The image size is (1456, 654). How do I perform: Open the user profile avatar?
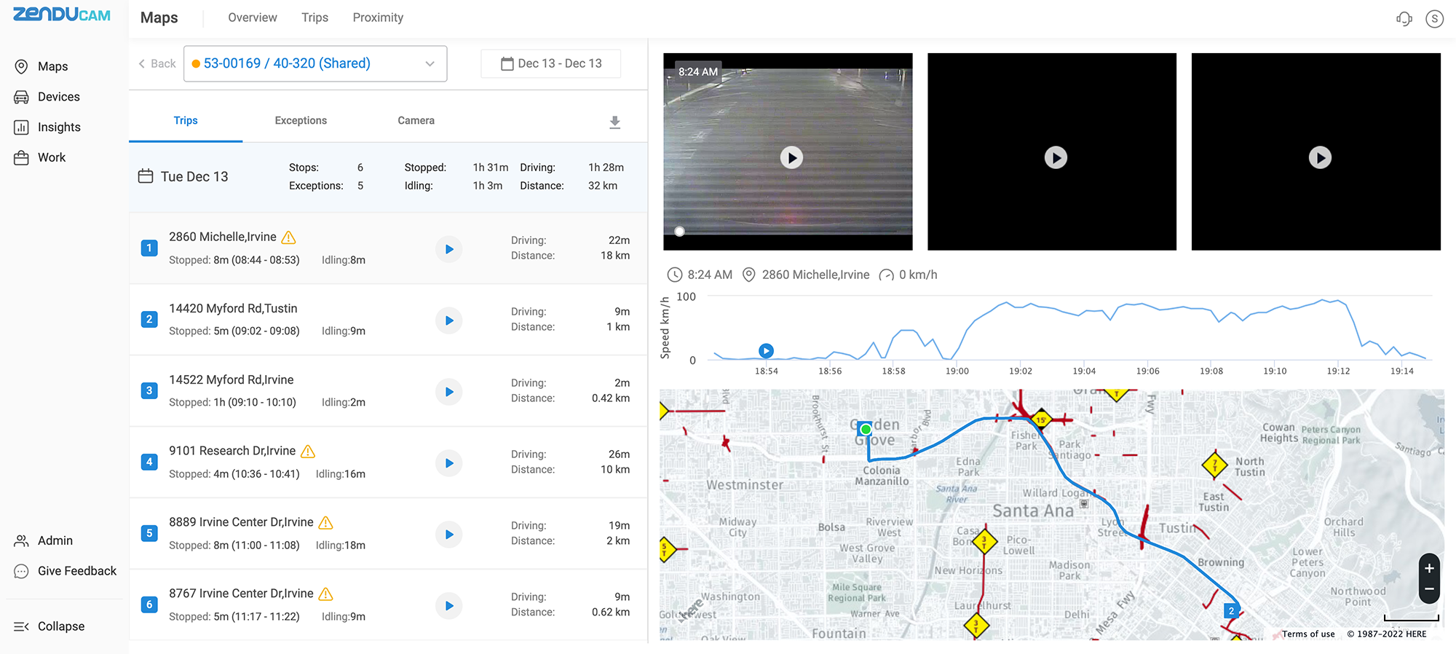[x=1434, y=19]
